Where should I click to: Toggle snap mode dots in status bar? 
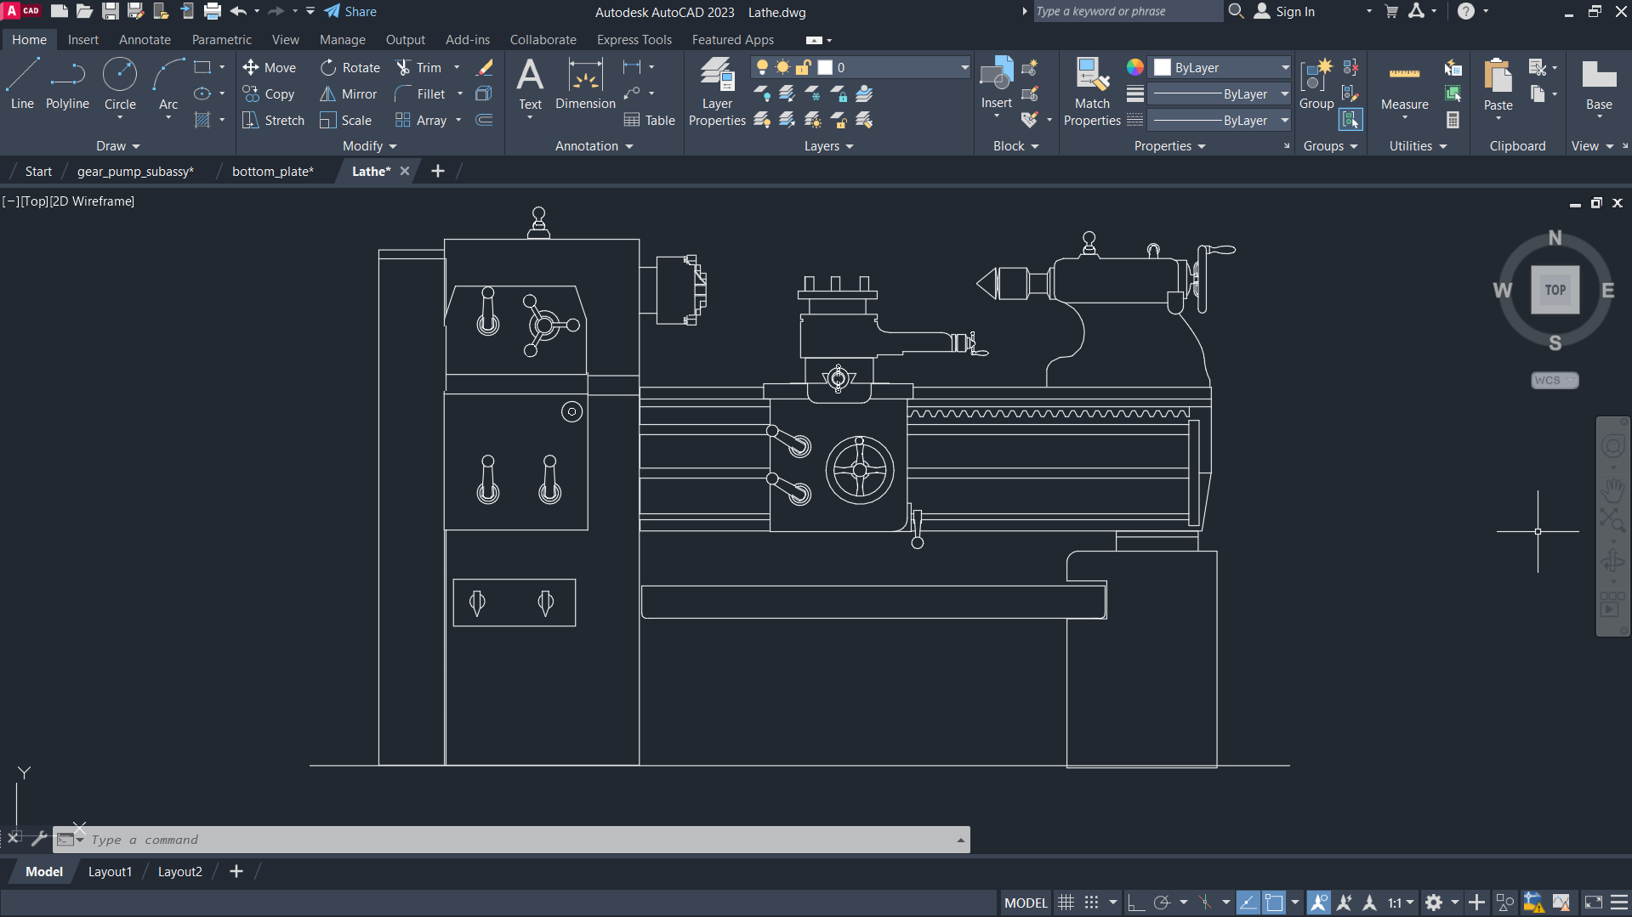(1092, 903)
